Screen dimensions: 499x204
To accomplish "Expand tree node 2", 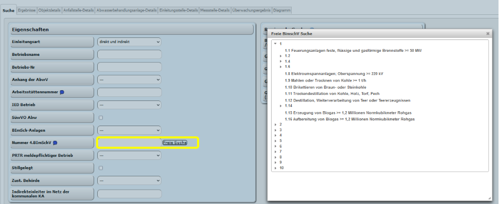I will point(275,125).
